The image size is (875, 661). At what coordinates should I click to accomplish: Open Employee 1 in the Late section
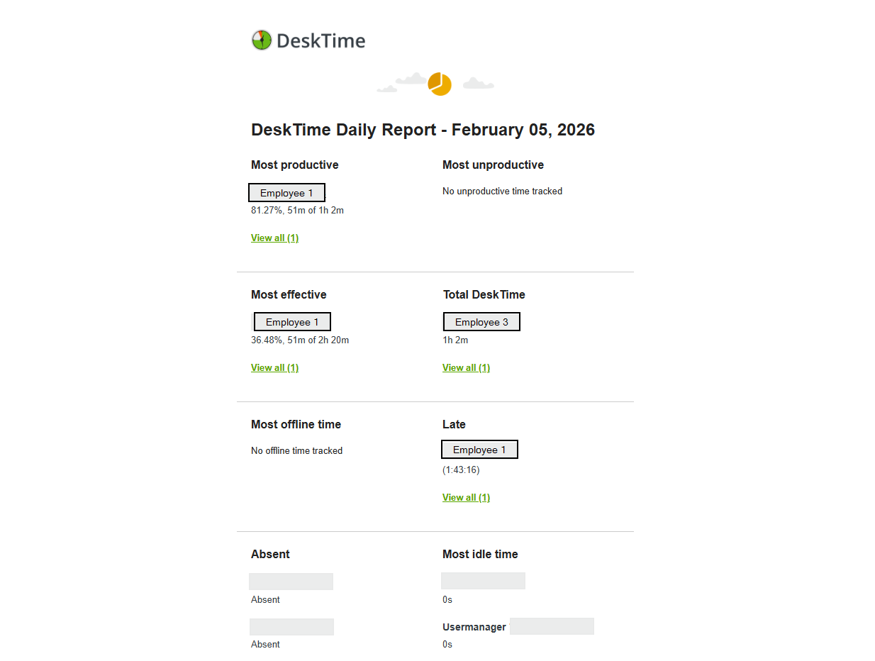pyautogui.click(x=479, y=450)
